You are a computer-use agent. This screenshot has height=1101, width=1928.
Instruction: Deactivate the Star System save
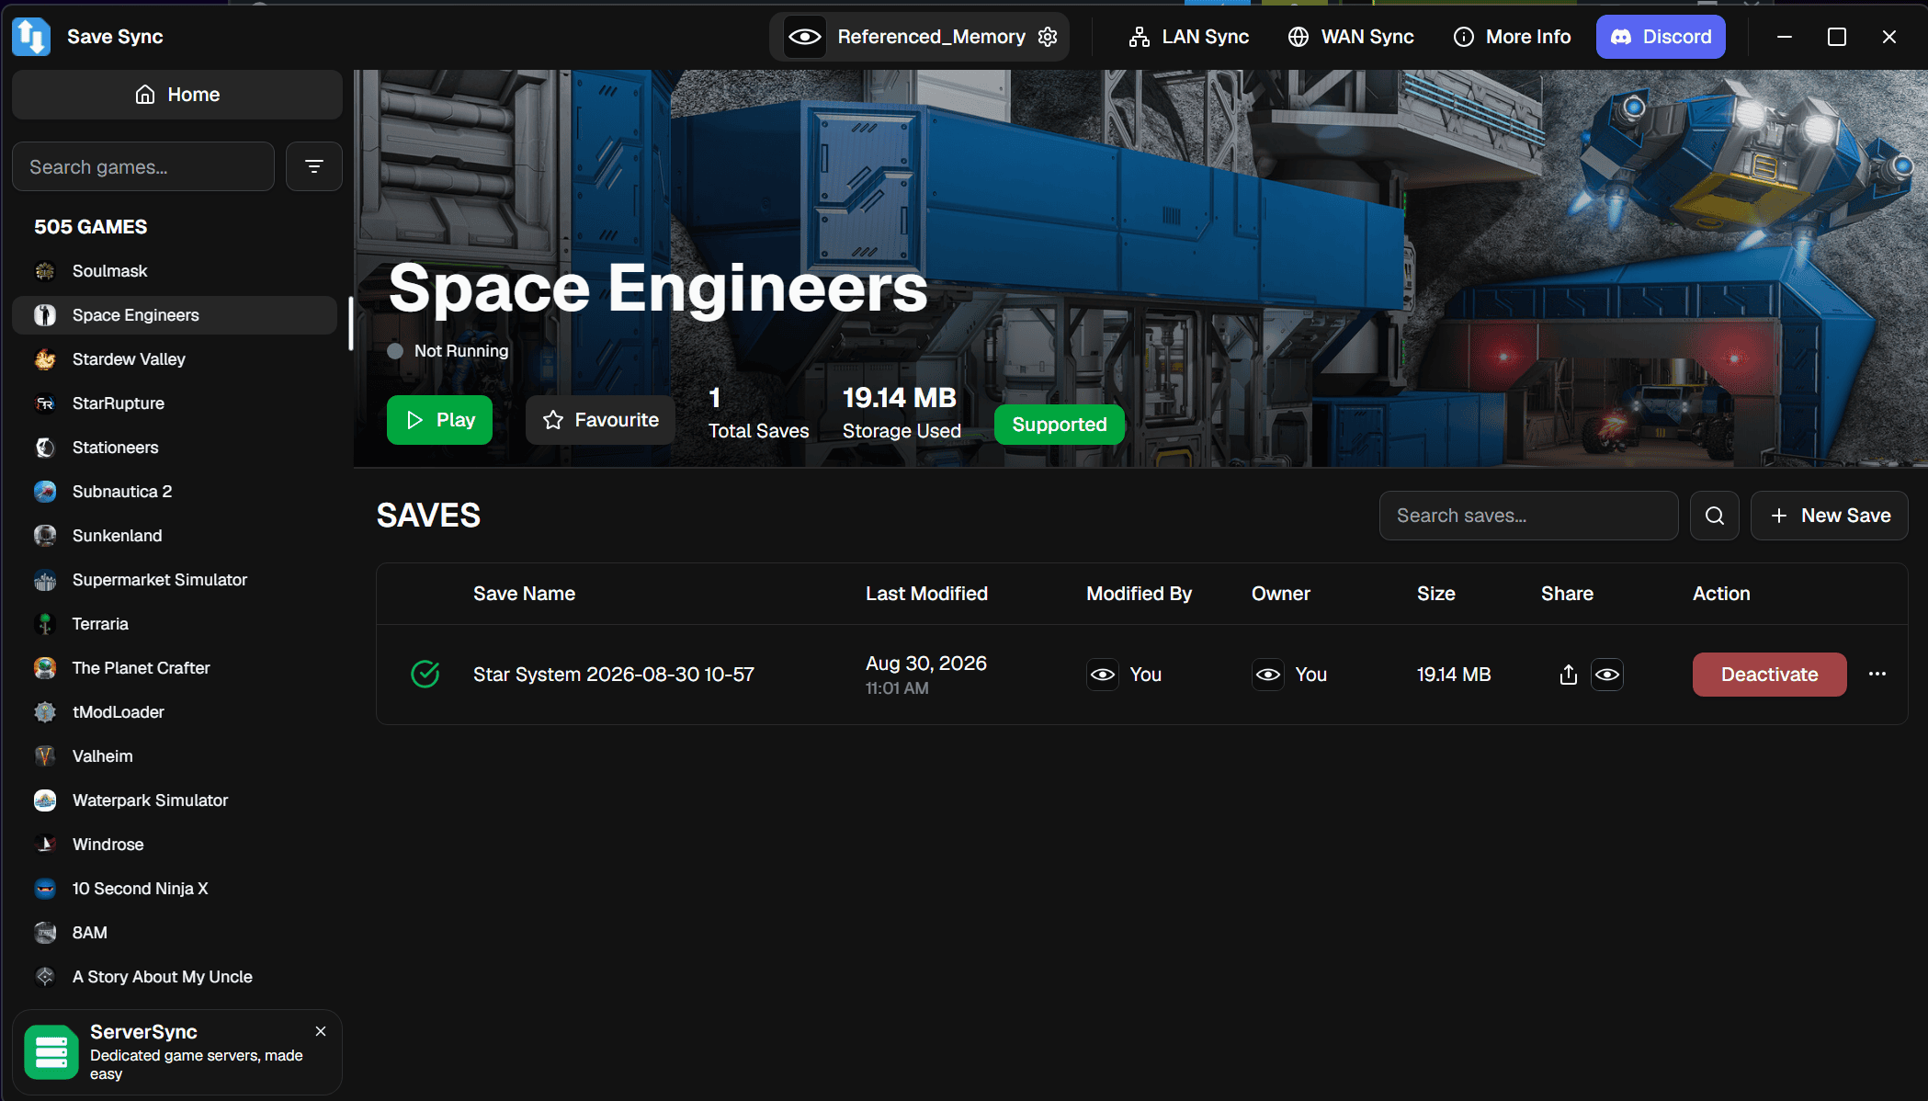click(x=1769, y=675)
